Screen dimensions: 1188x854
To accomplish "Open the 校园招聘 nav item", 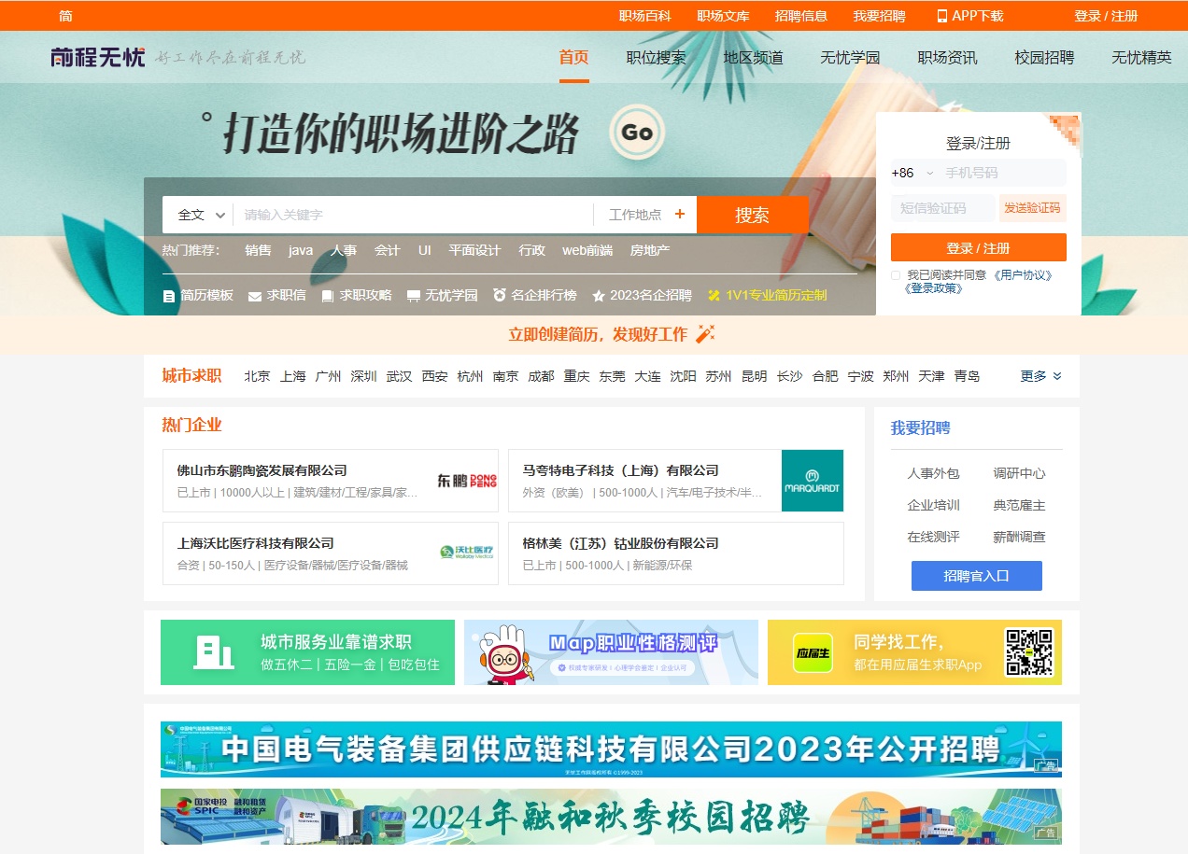I will tap(1044, 57).
